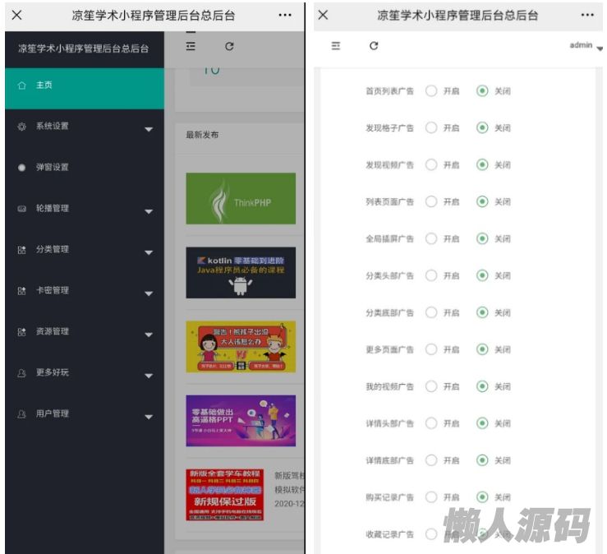
Task: Open the purple PPT course thumbnail
Action: pyautogui.click(x=241, y=421)
